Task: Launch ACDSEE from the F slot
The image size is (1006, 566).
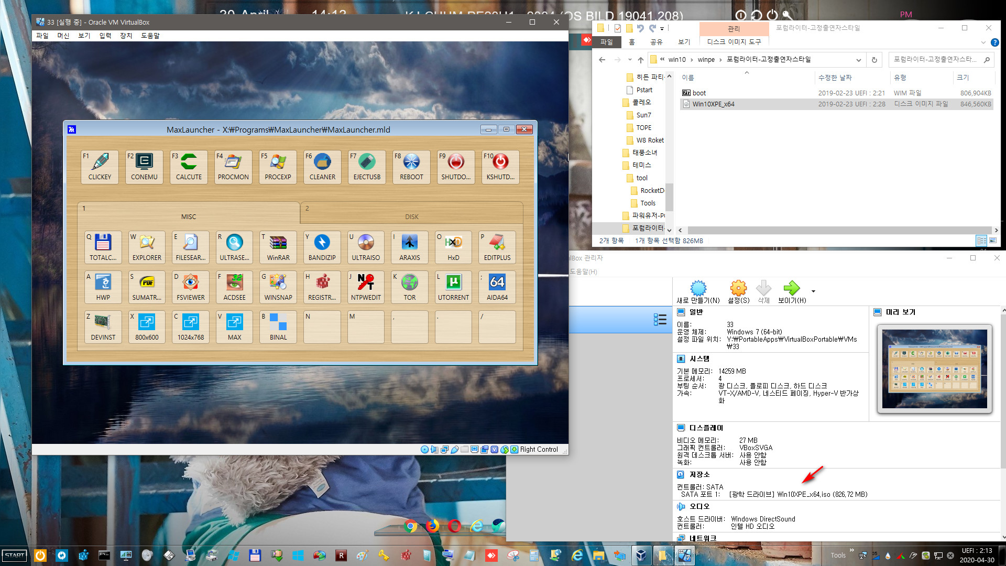Action: (234, 287)
